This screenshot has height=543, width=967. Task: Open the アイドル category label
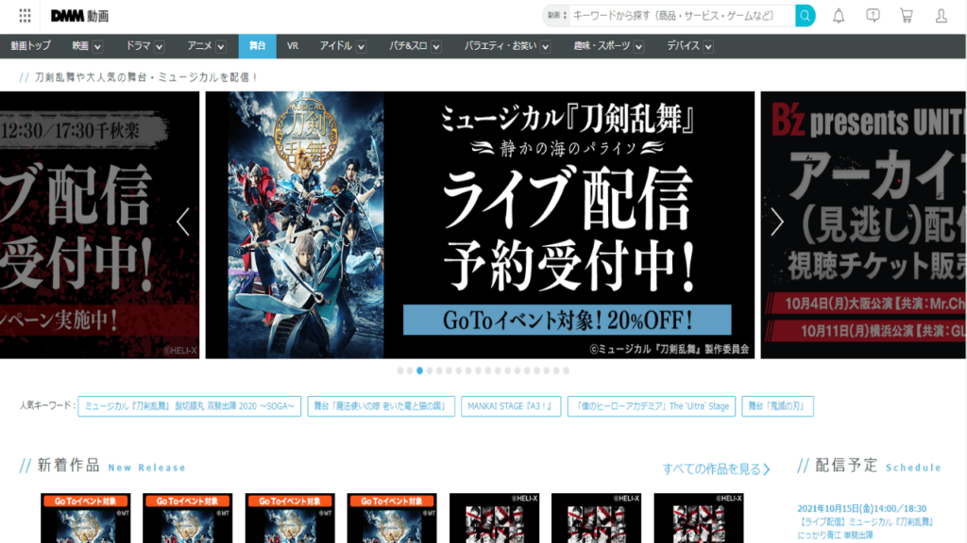(335, 46)
